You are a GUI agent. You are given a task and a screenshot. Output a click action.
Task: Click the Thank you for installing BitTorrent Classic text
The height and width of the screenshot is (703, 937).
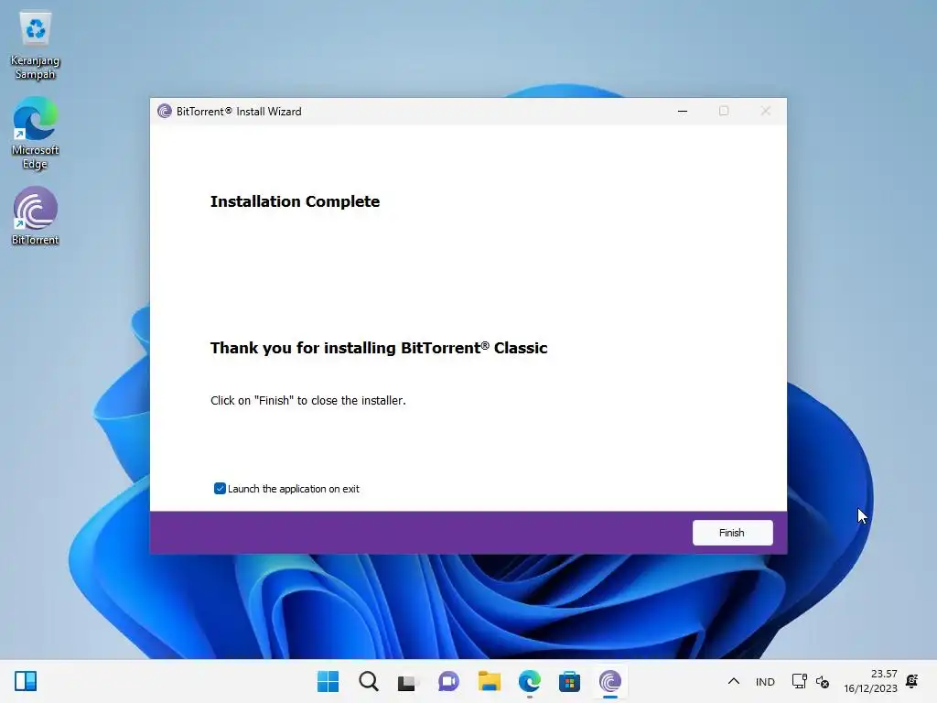(x=379, y=348)
